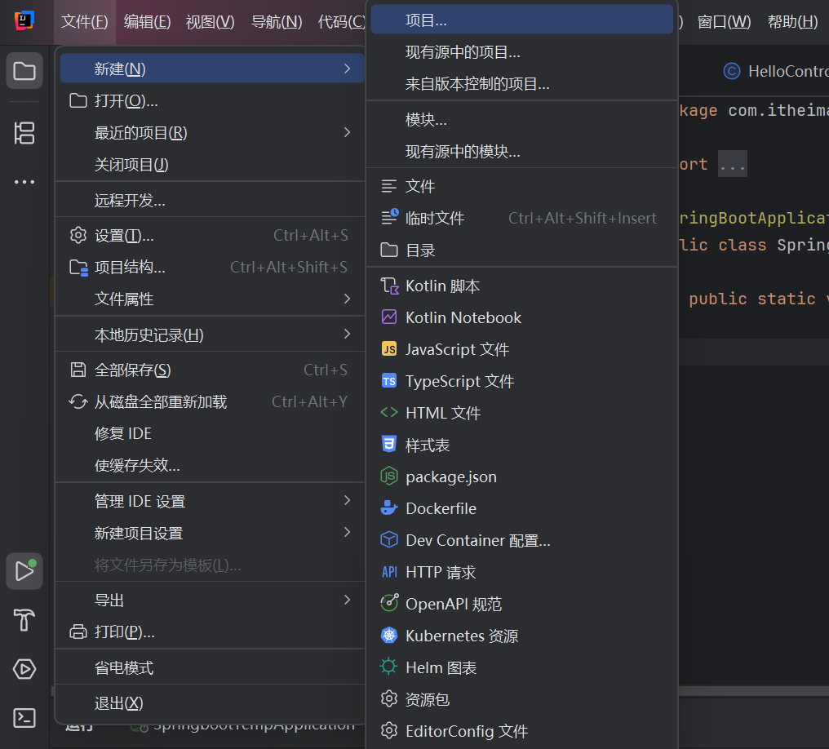The height and width of the screenshot is (749, 829).
Task: Click the gear icon beside 设置(I)
Action: coord(78,235)
